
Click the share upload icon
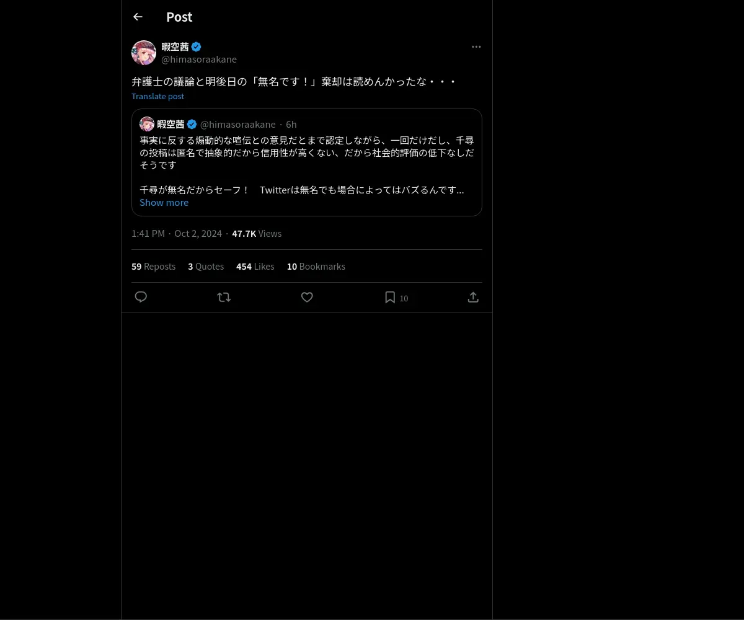pyautogui.click(x=473, y=297)
